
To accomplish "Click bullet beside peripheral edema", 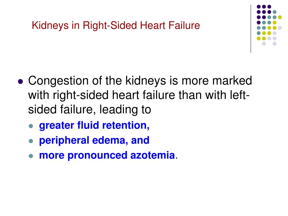I will tap(31, 141).
